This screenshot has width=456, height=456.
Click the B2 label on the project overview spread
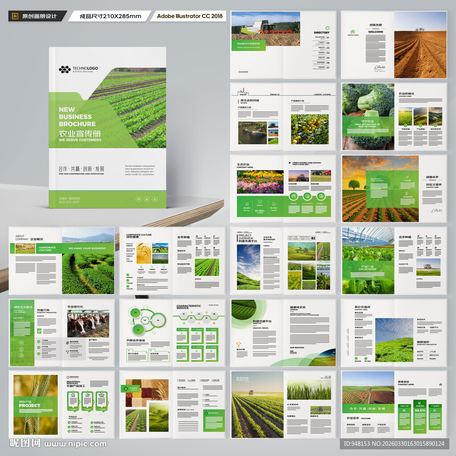point(313,238)
